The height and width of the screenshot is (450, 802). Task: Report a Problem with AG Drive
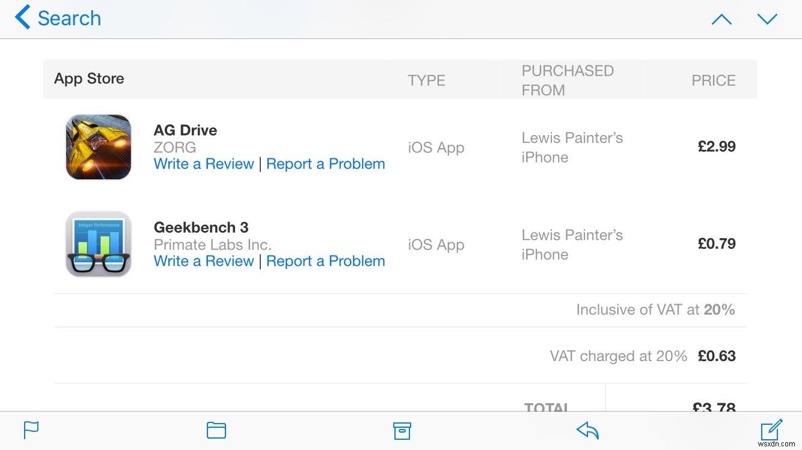pyautogui.click(x=325, y=163)
